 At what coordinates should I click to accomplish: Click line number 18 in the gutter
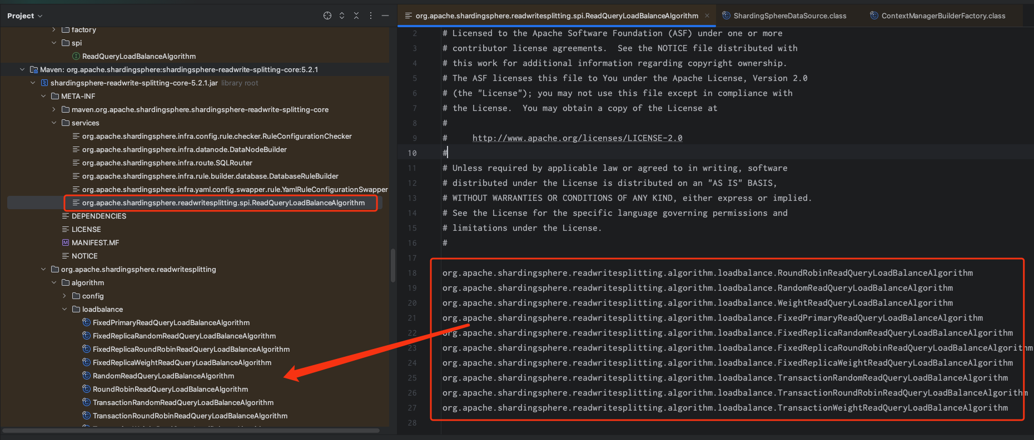(x=412, y=273)
